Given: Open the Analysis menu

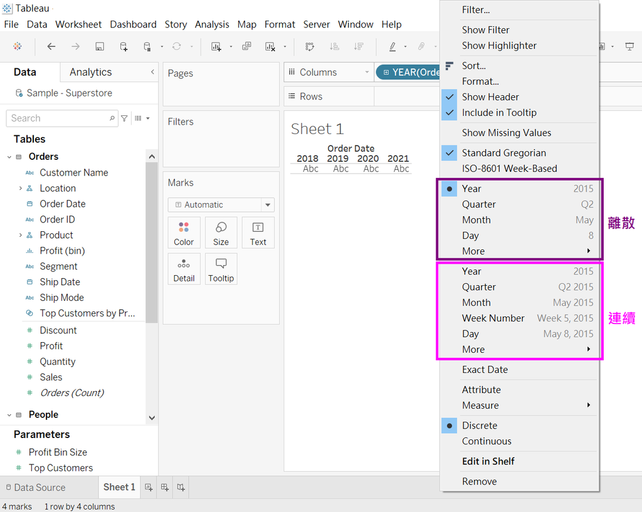Looking at the screenshot, I should pyautogui.click(x=212, y=24).
